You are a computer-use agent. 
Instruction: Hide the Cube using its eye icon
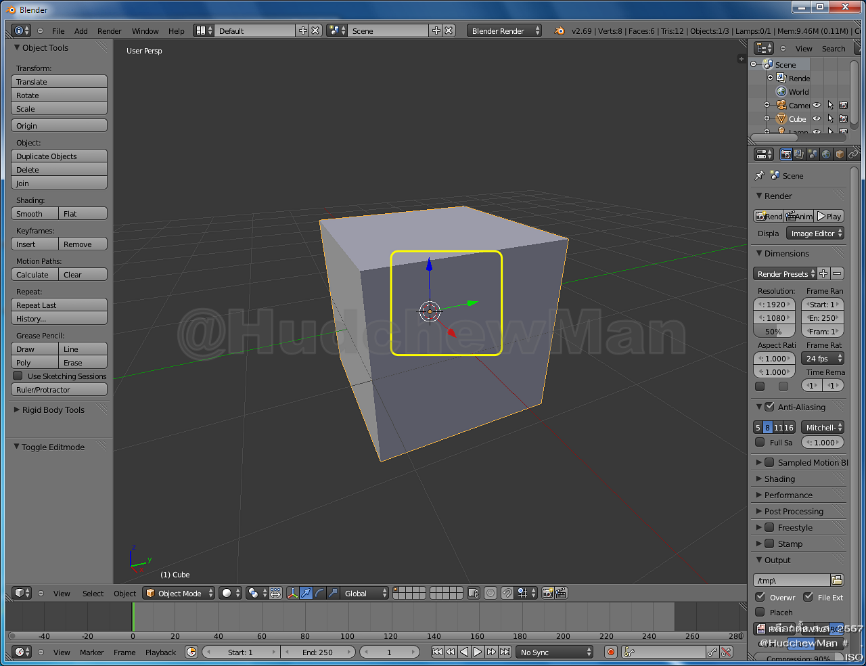tap(817, 118)
